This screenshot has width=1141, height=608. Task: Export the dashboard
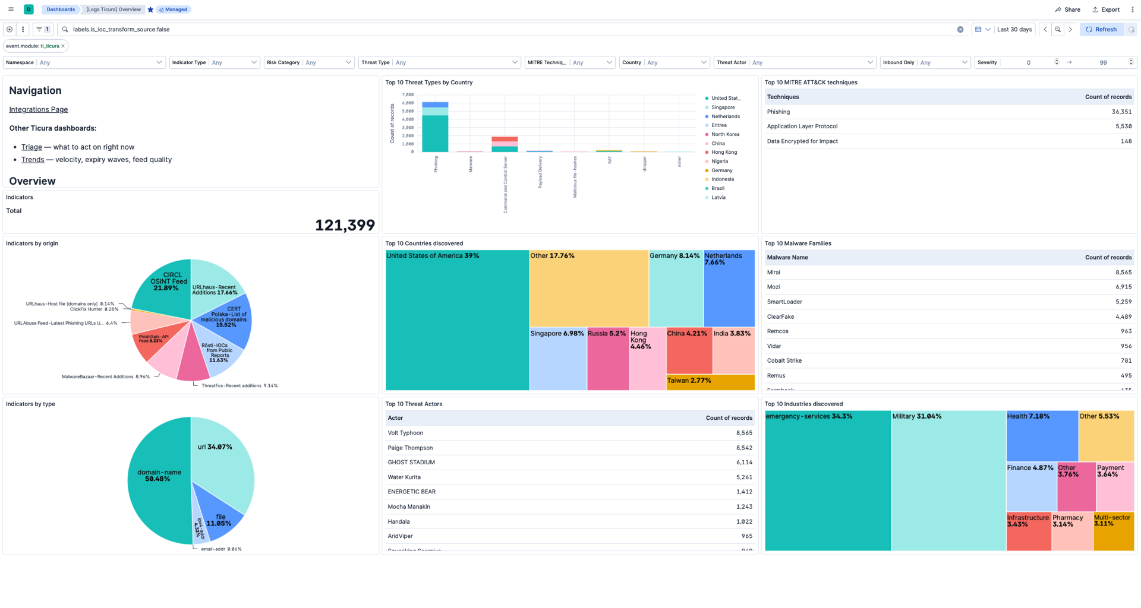point(1106,9)
